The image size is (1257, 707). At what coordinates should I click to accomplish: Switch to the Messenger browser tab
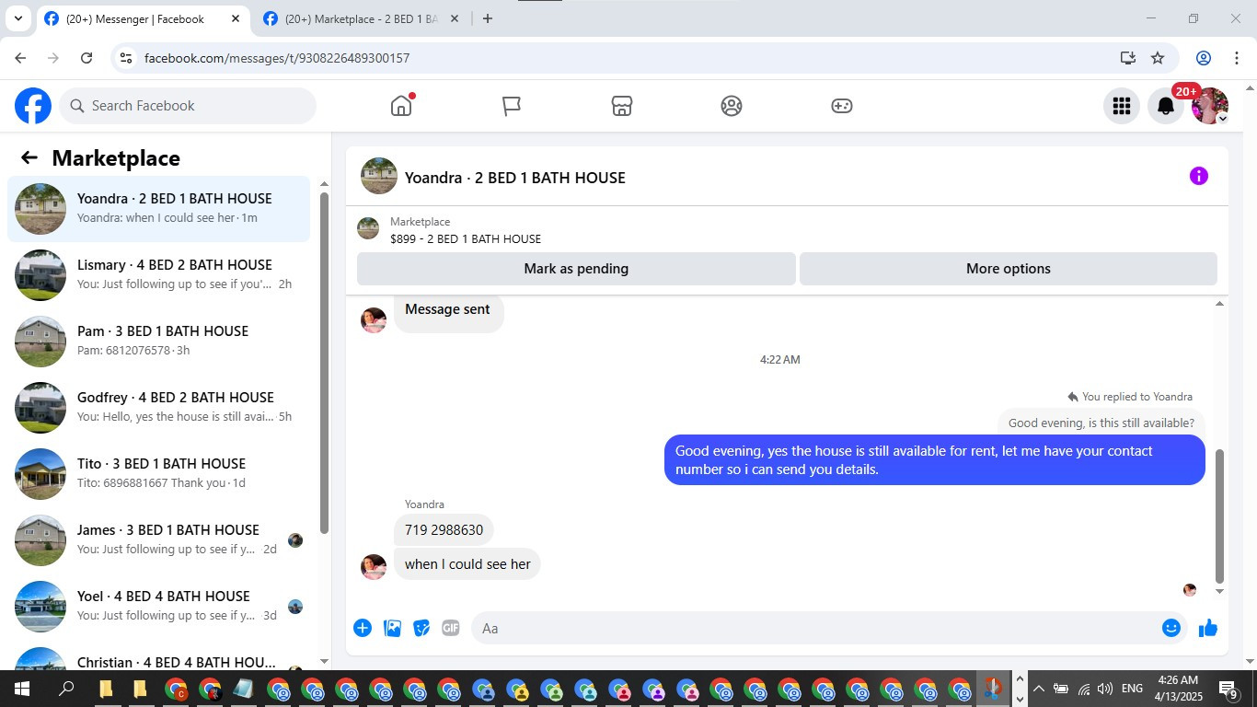pyautogui.click(x=143, y=18)
